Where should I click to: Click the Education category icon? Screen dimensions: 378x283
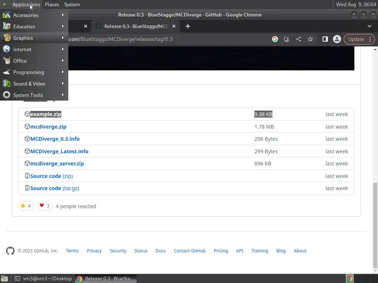(x=7, y=27)
